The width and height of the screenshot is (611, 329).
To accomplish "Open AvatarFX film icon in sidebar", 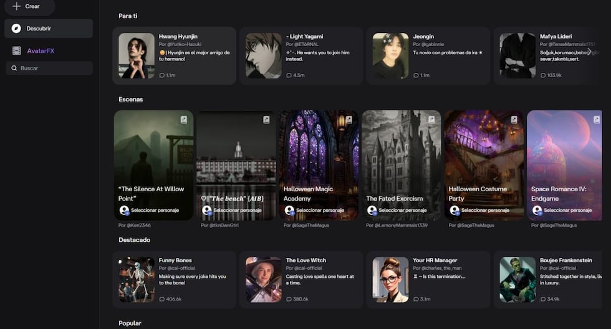I will pyautogui.click(x=16, y=50).
